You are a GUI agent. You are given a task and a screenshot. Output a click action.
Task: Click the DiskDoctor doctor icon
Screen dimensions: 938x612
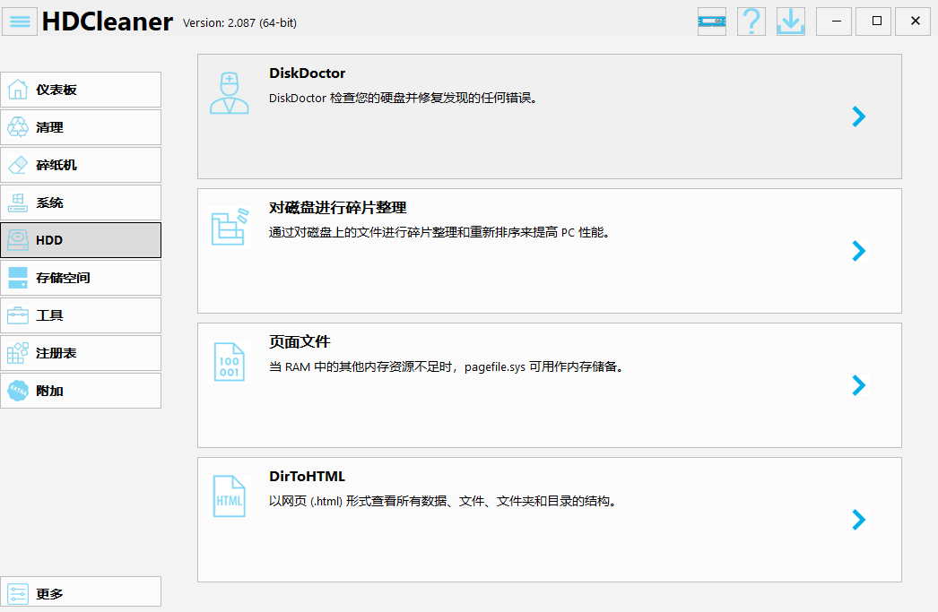pos(229,93)
